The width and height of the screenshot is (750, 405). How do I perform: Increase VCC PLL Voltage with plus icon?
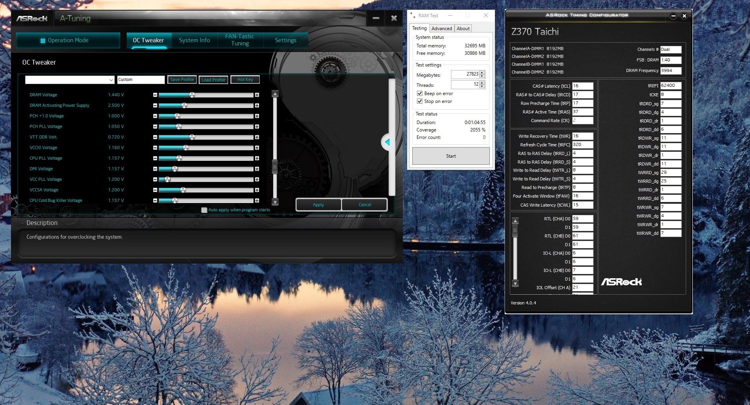[257, 180]
